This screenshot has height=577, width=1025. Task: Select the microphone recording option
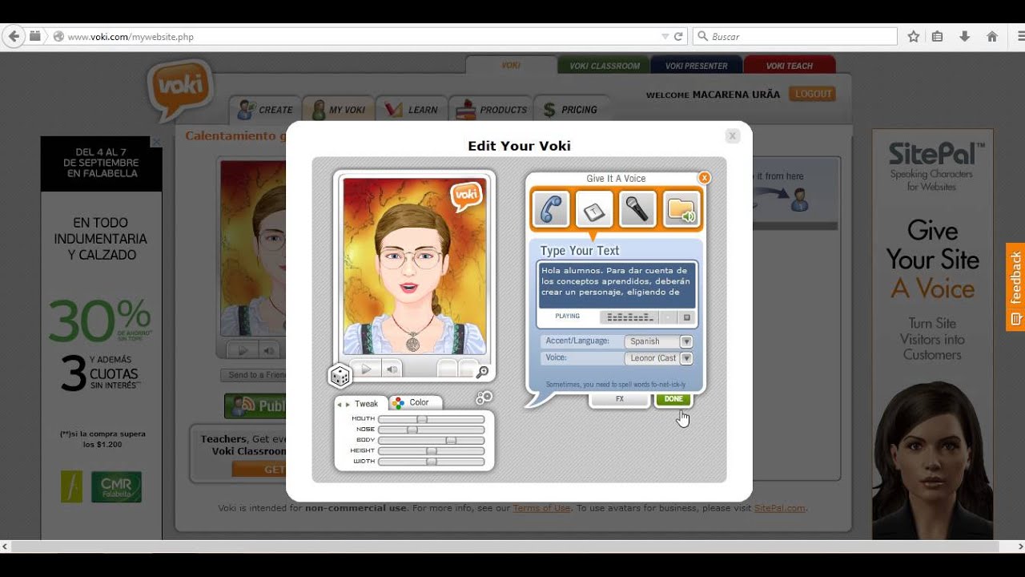637,210
